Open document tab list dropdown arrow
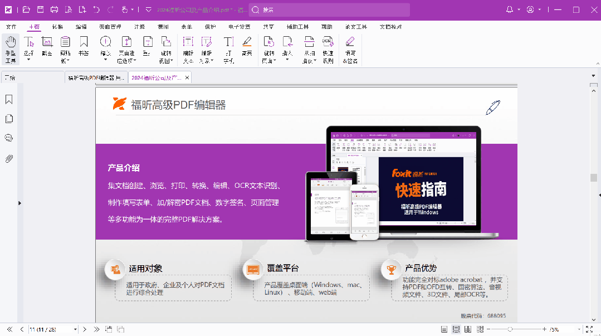The height and width of the screenshot is (336, 601). pyautogui.click(x=593, y=76)
